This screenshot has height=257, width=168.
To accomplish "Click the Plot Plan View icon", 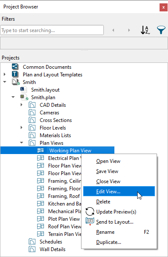I will pyautogui.click(x=41, y=219).
